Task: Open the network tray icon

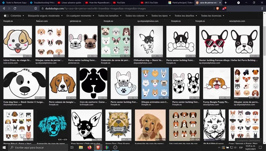Action: click(x=232, y=148)
